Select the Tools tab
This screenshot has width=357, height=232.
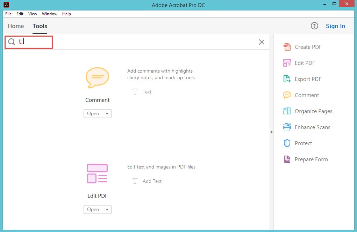[x=40, y=26]
